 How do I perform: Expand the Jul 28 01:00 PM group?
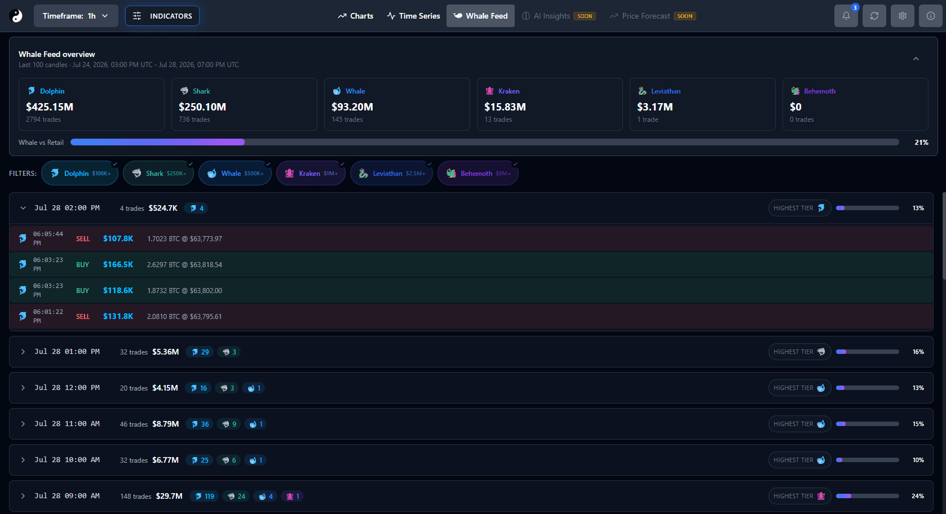point(23,352)
